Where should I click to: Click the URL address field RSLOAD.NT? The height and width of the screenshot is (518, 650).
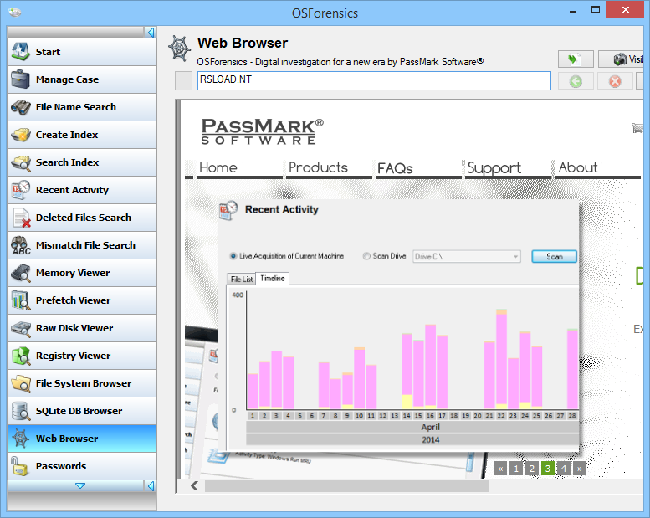[374, 80]
